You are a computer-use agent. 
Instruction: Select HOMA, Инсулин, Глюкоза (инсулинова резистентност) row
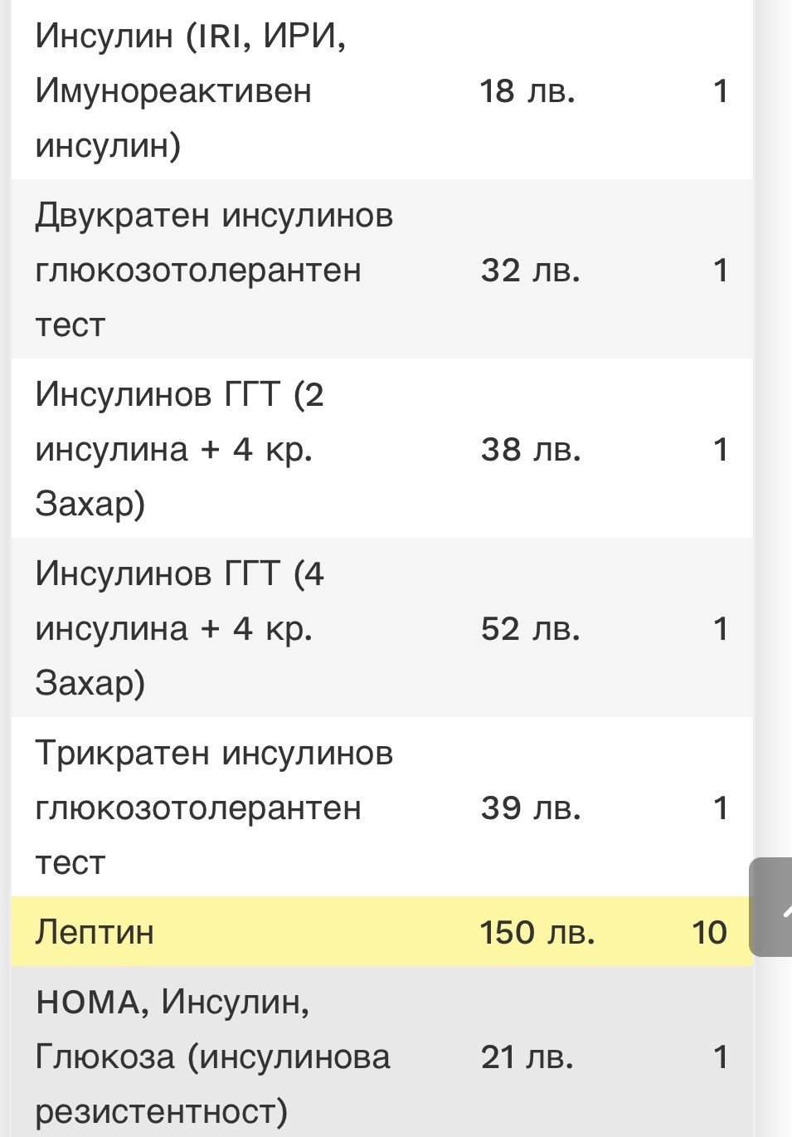(x=212, y=1056)
